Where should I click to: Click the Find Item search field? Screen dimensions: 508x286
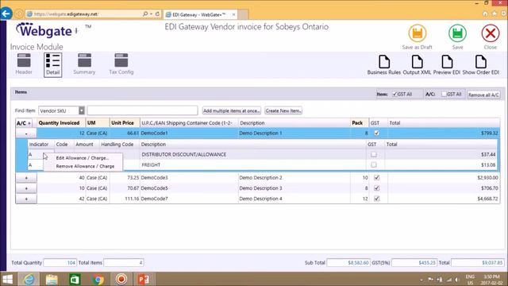(142, 110)
